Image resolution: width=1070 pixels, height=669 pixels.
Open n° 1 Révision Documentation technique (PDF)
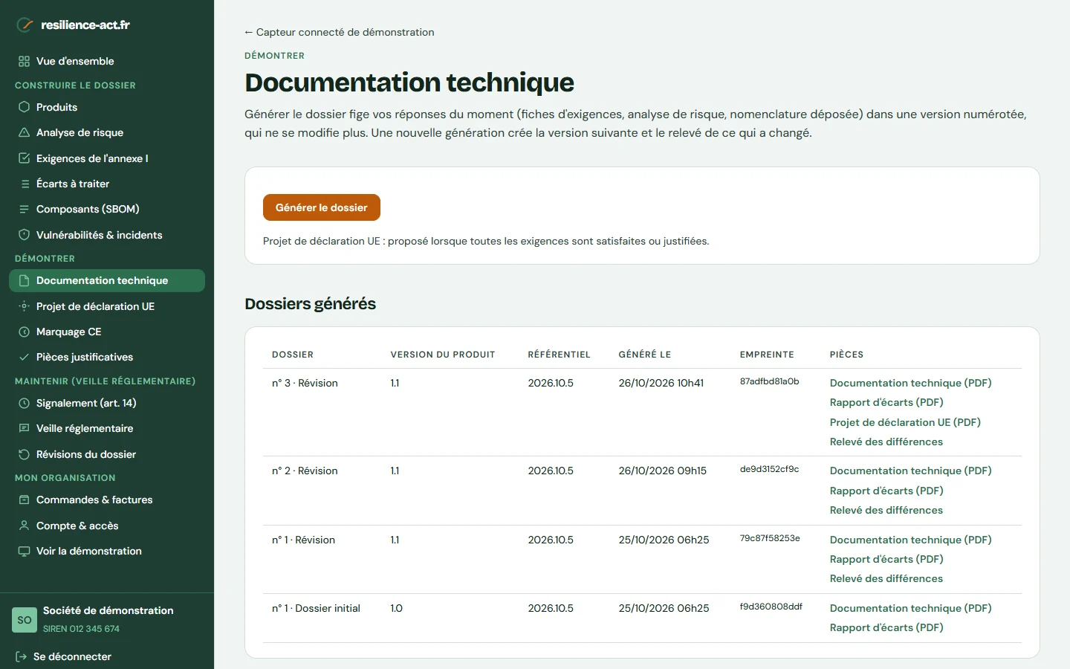click(x=910, y=540)
